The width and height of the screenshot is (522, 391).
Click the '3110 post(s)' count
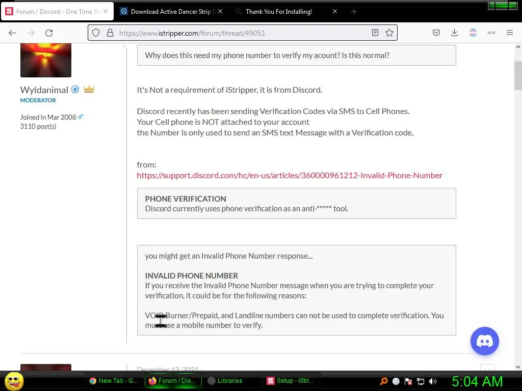(x=38, y=126)
